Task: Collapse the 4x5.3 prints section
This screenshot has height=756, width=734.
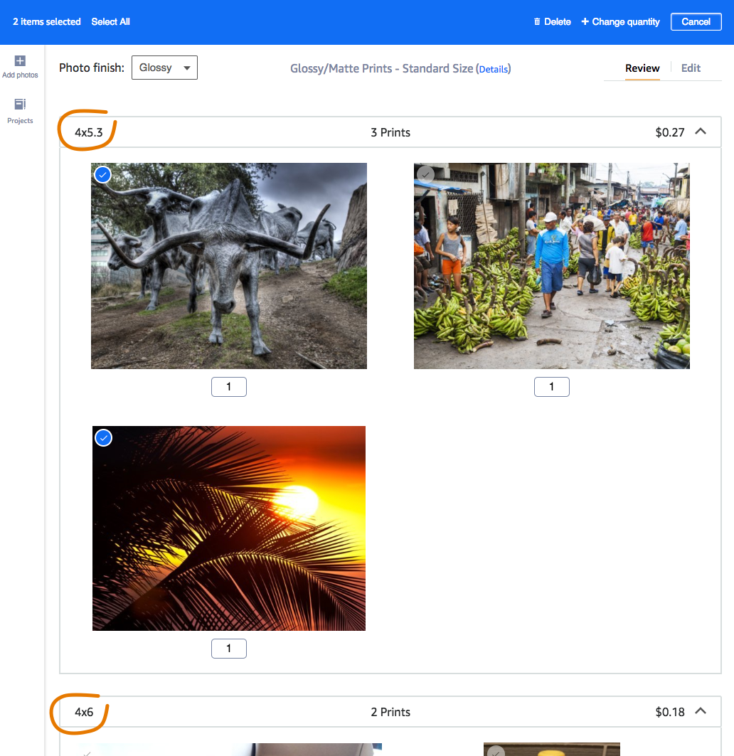Action: [x=701, y=132]
